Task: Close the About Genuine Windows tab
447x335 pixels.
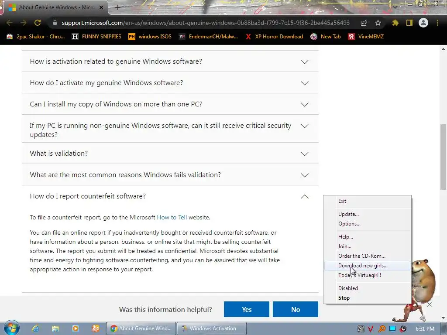Action: click(101, 7)
